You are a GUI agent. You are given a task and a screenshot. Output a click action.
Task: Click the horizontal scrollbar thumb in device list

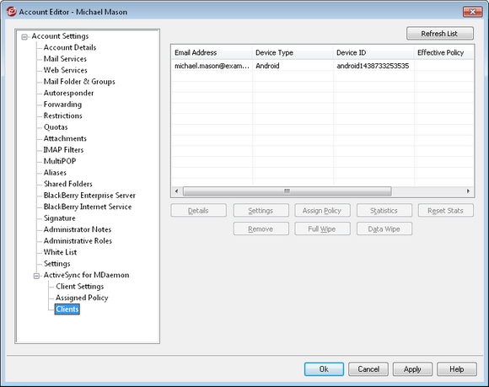287,191
